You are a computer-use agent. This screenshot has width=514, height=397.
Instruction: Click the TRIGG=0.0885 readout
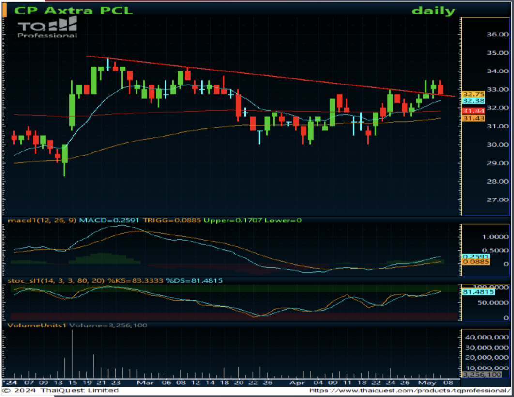[x=172, y=220]
